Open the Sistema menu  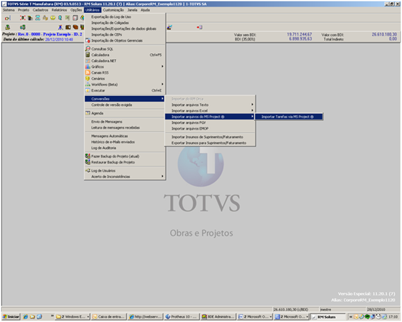click(9, 10)
